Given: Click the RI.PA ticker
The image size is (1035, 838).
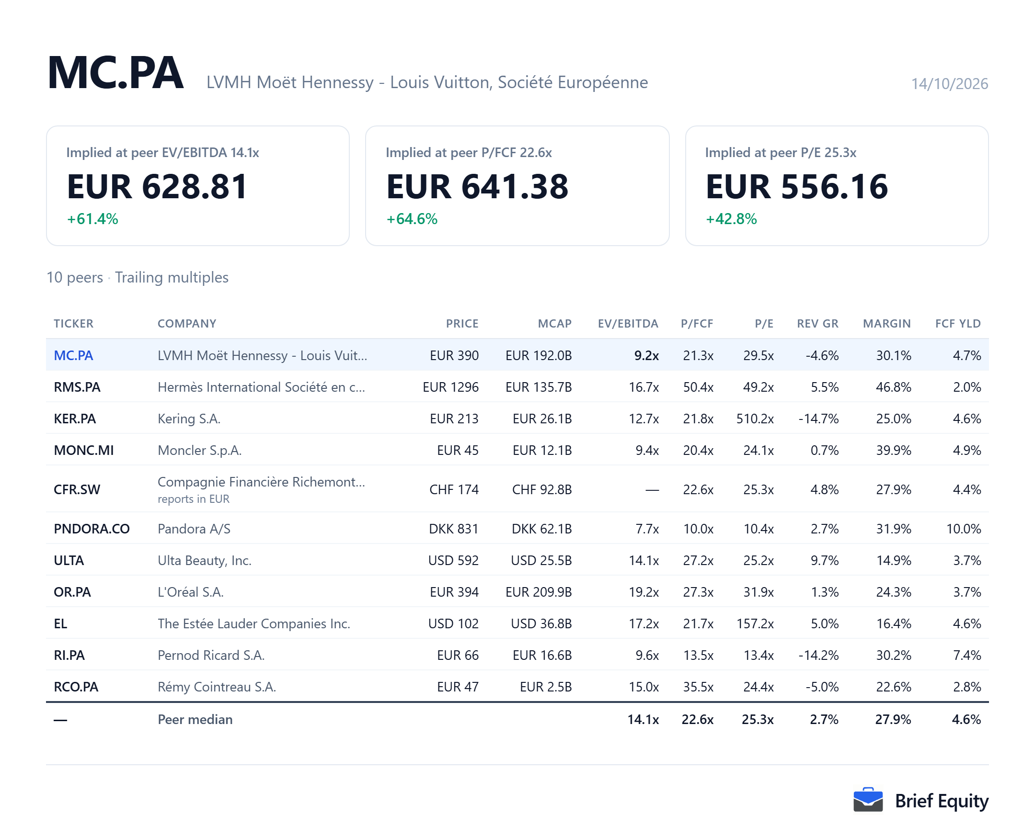Looking at the screenshot, I should click(69, 655).
